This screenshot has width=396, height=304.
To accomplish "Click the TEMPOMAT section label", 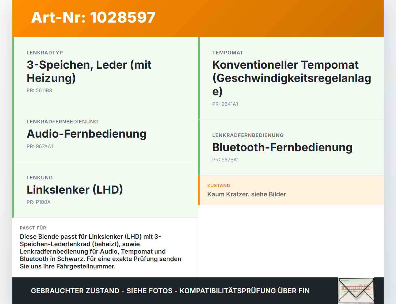I will (228, 53).
